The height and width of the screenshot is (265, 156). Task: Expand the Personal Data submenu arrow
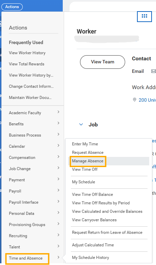(x=58, y=212)
